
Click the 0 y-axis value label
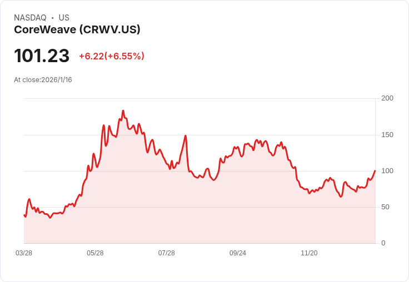click(383, 243)
